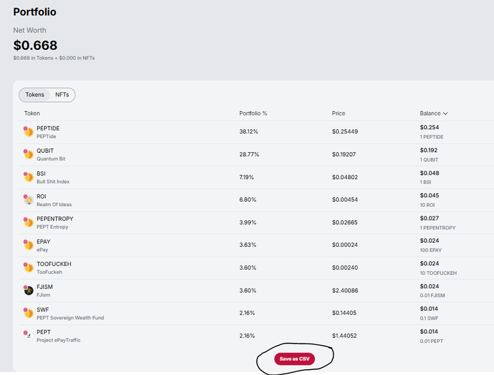This screenshot has height=375, width=494.
Task: Select the Tokens tab
Action: point(35,94)
